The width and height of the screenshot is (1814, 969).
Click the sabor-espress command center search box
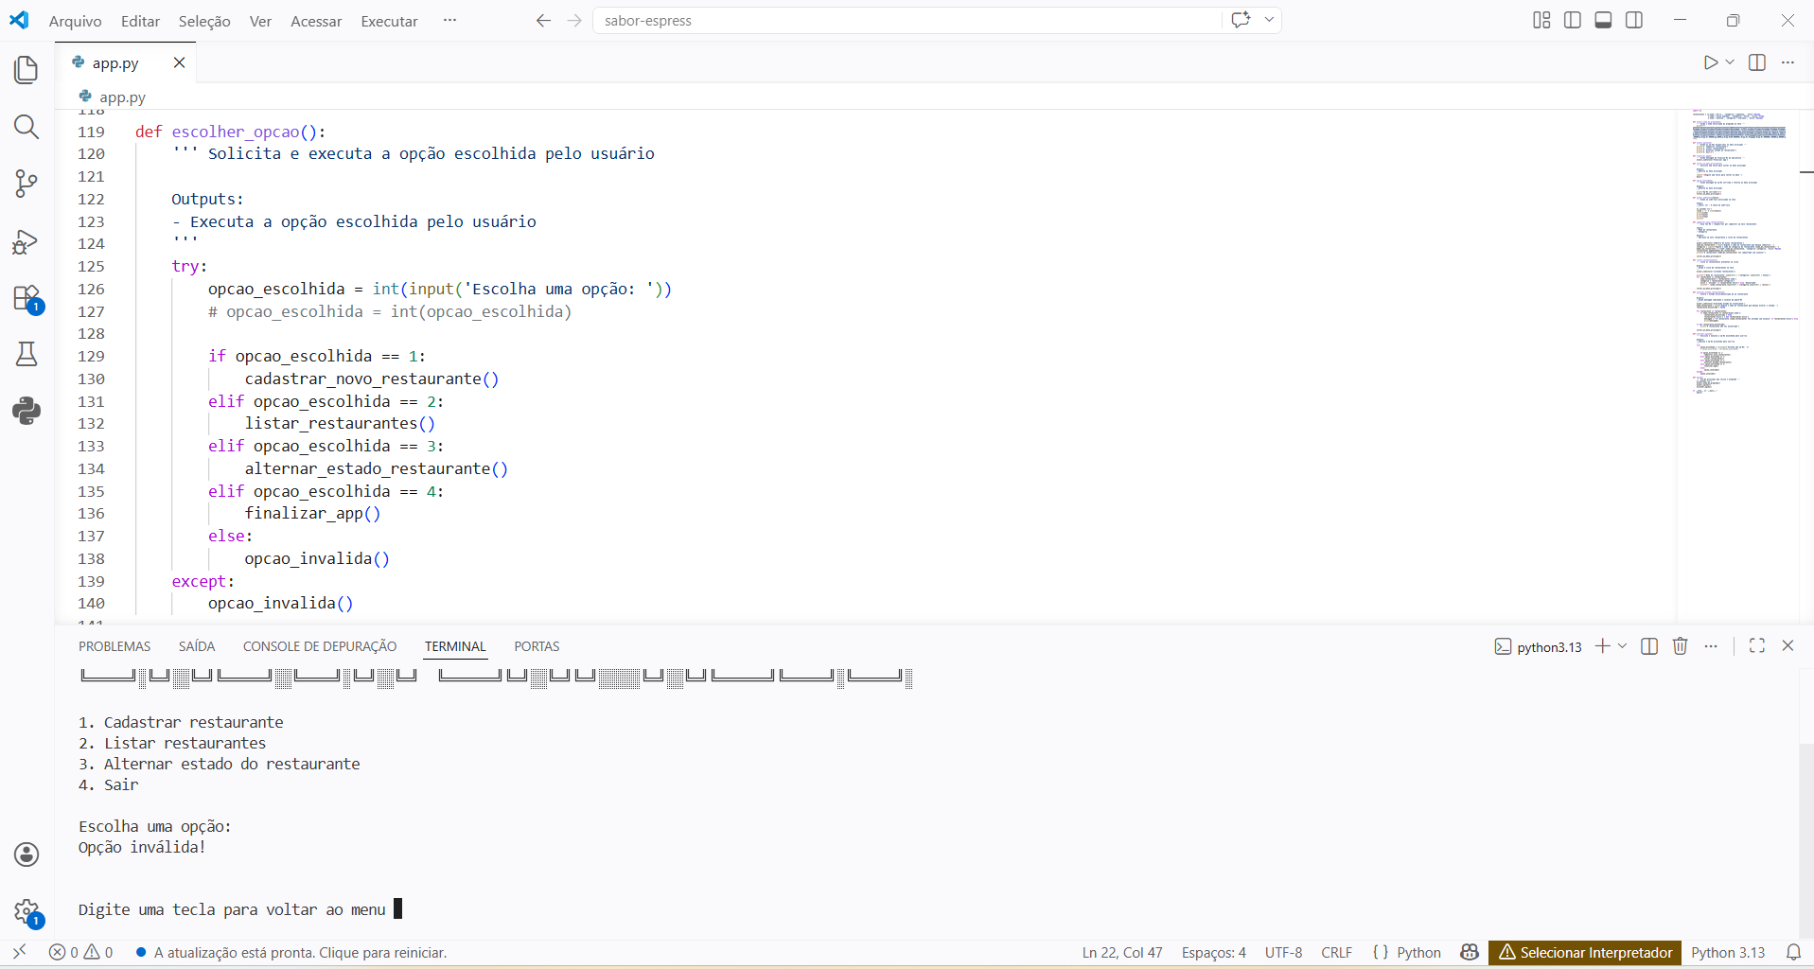point(907,21)
